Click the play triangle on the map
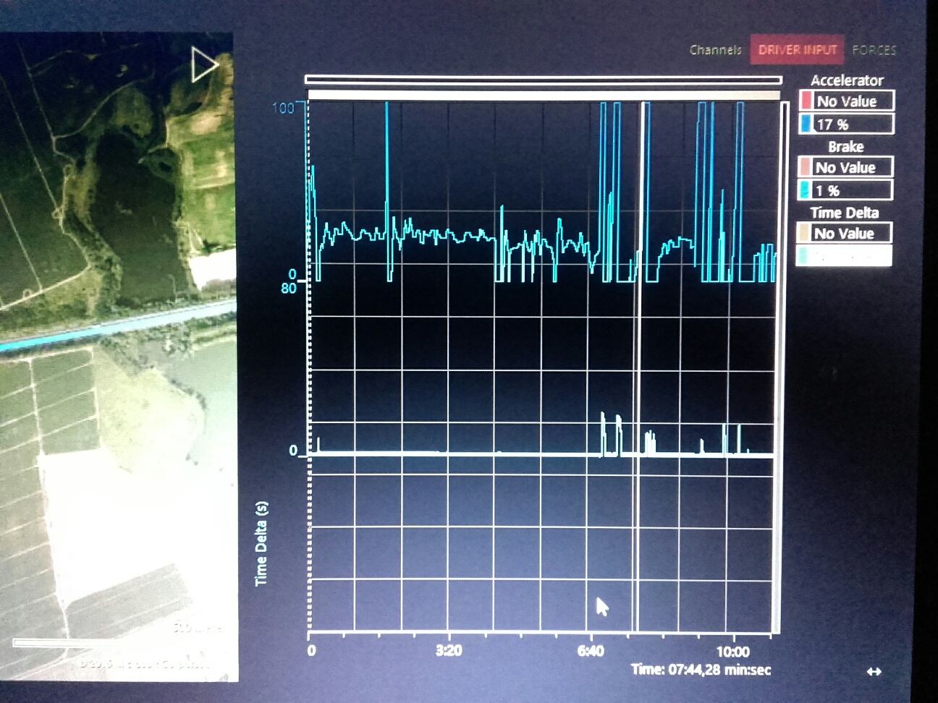 [x=203, y=66]
